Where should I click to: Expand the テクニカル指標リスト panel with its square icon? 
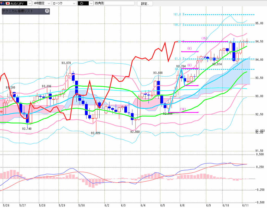[47, 11]
